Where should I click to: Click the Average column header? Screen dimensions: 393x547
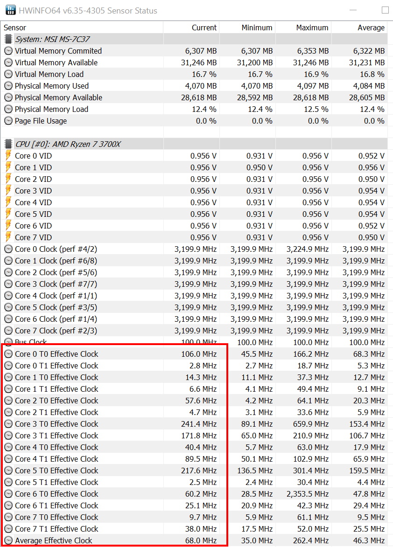tap(359, 28)
